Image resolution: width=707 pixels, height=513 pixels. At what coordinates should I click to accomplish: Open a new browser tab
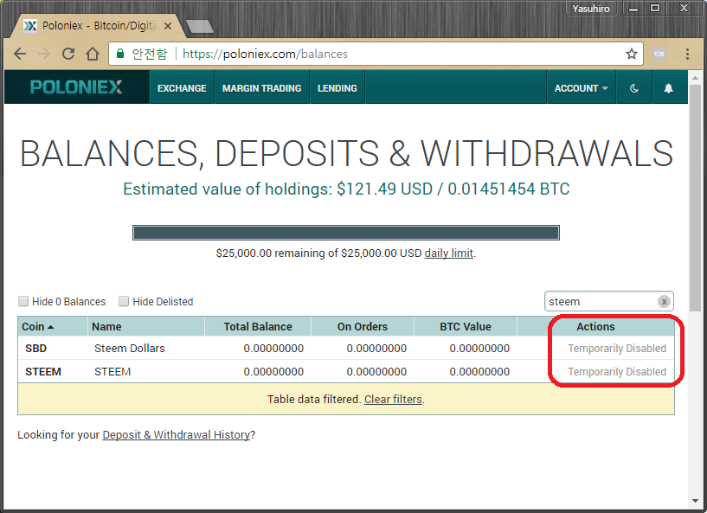(x=200, y=26)
